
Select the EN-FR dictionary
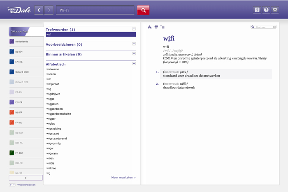tap(26, 102)
